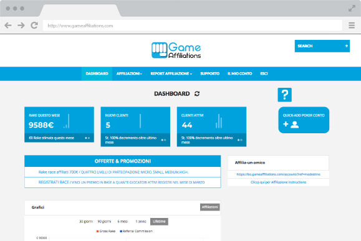Open the browser hamburger menu
The height and width of the screenshot is (241, 361).
(352, 26)
